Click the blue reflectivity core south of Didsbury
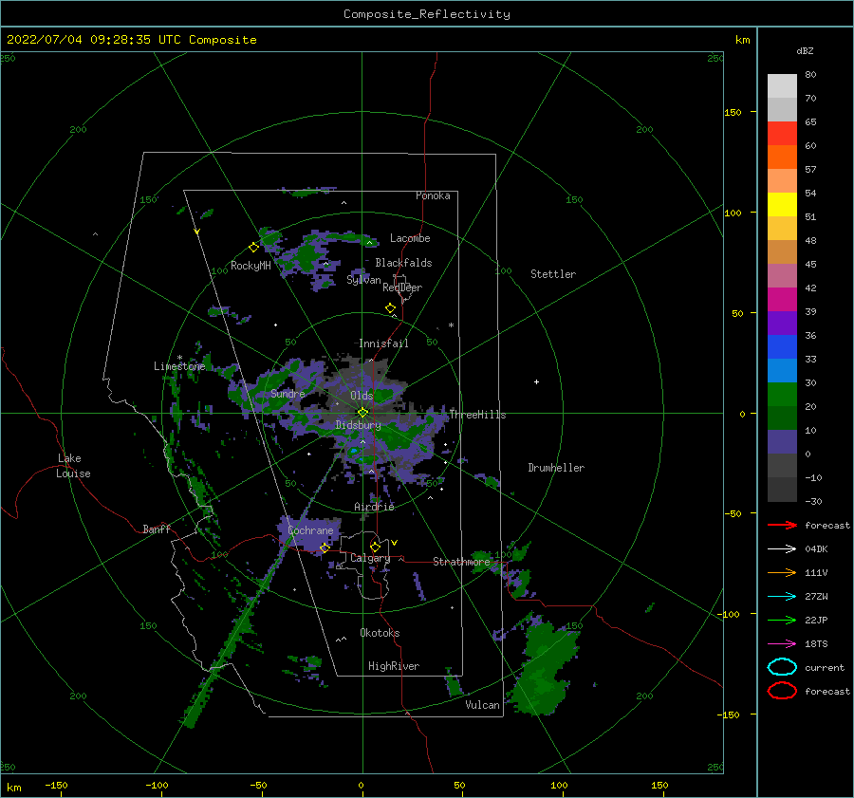854x798 pixels. point(355,452)
